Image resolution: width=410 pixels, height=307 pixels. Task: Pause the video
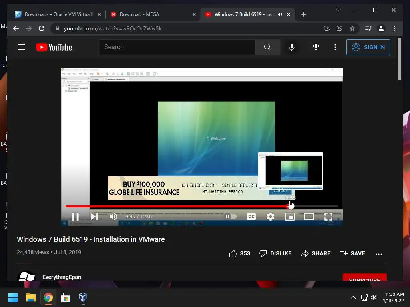pyautogui.click(x=76, y=216)
